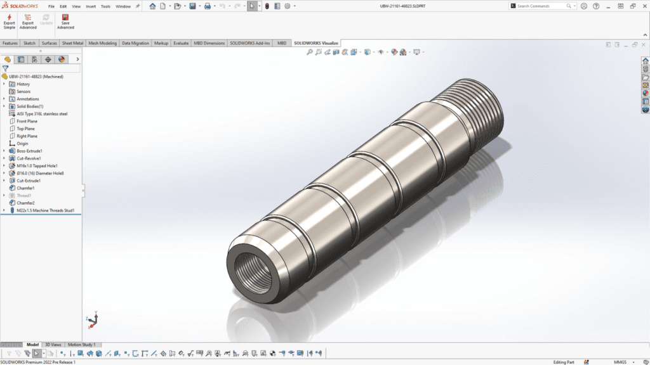Open the View Orientation dropdown arrow
The height and width of the screenshot is (365, 650).
(x=360, y=52)
